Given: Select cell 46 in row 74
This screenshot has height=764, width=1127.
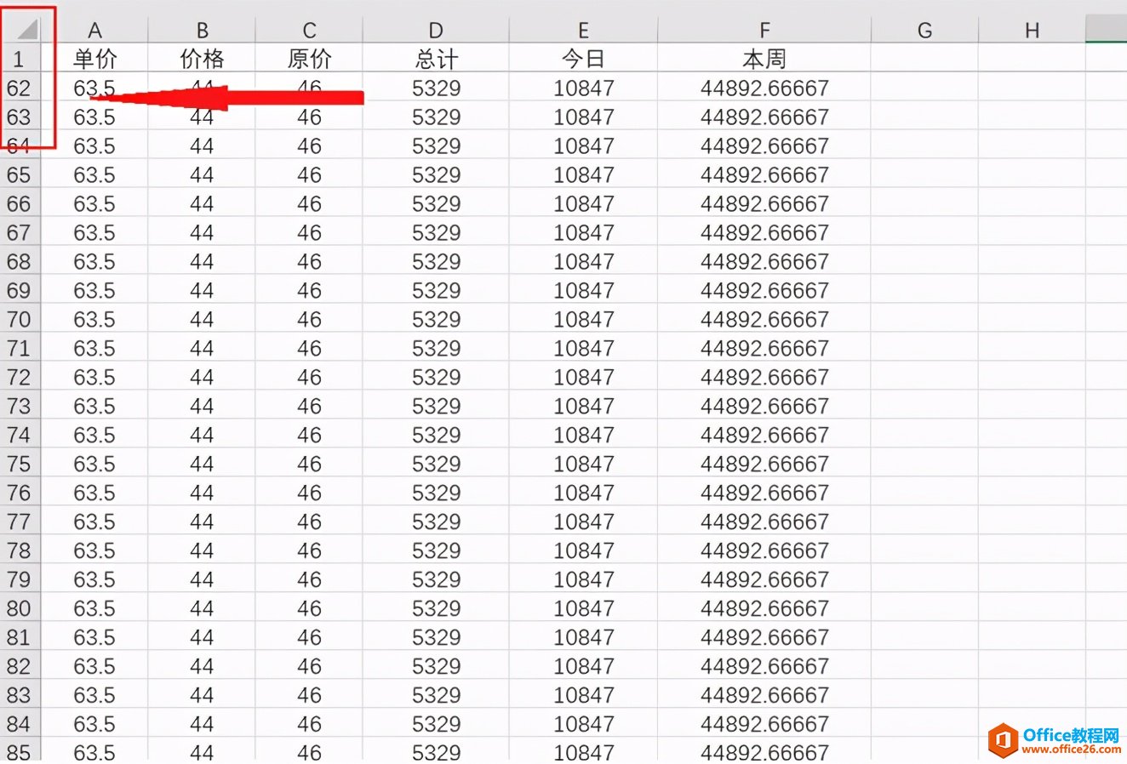Looking at the screenshot, I should pos(309,435).
